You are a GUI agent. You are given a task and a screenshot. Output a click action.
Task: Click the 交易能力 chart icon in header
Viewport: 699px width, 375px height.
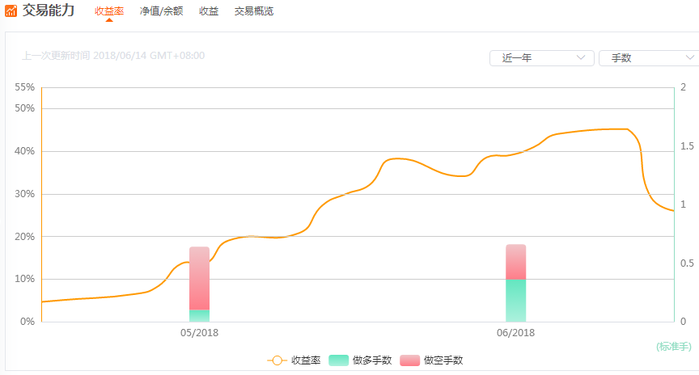(11, 11)
